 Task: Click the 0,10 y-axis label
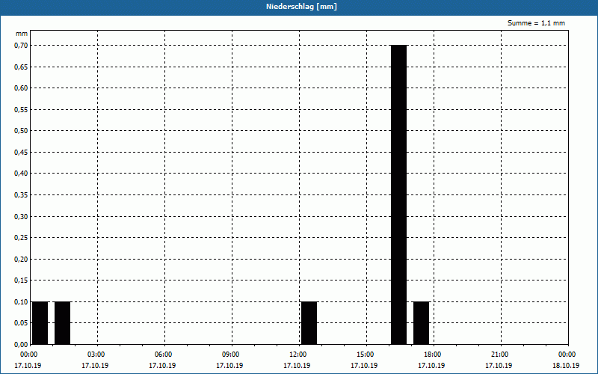click(x=21, y=302)
